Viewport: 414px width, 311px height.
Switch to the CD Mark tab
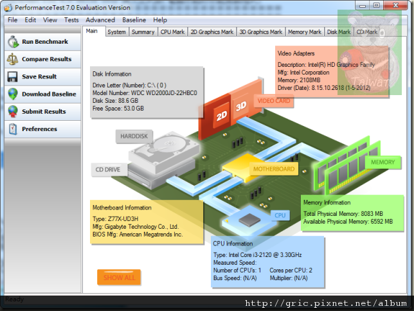point(366,32)
